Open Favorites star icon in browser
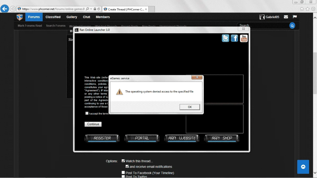 tap(307, 9)
